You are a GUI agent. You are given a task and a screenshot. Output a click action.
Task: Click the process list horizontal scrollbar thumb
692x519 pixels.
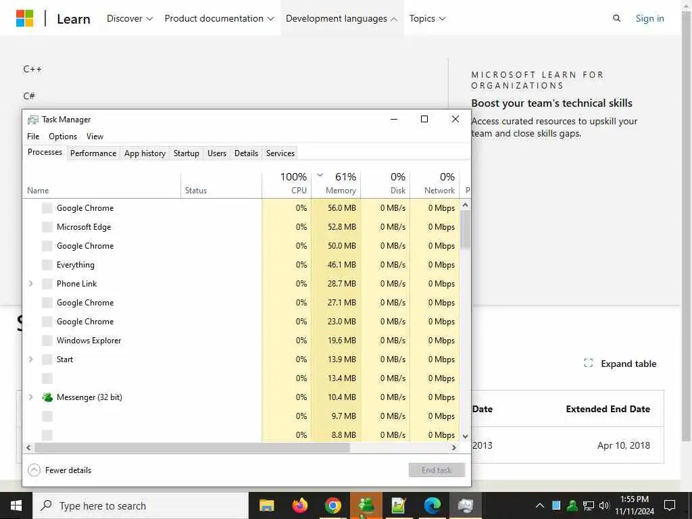(x=192, y=447)
